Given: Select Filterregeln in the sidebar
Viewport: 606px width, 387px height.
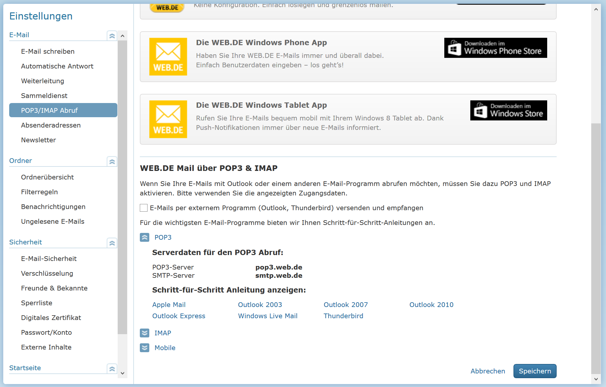Looking at the screenshot, I should coord(39,192).
